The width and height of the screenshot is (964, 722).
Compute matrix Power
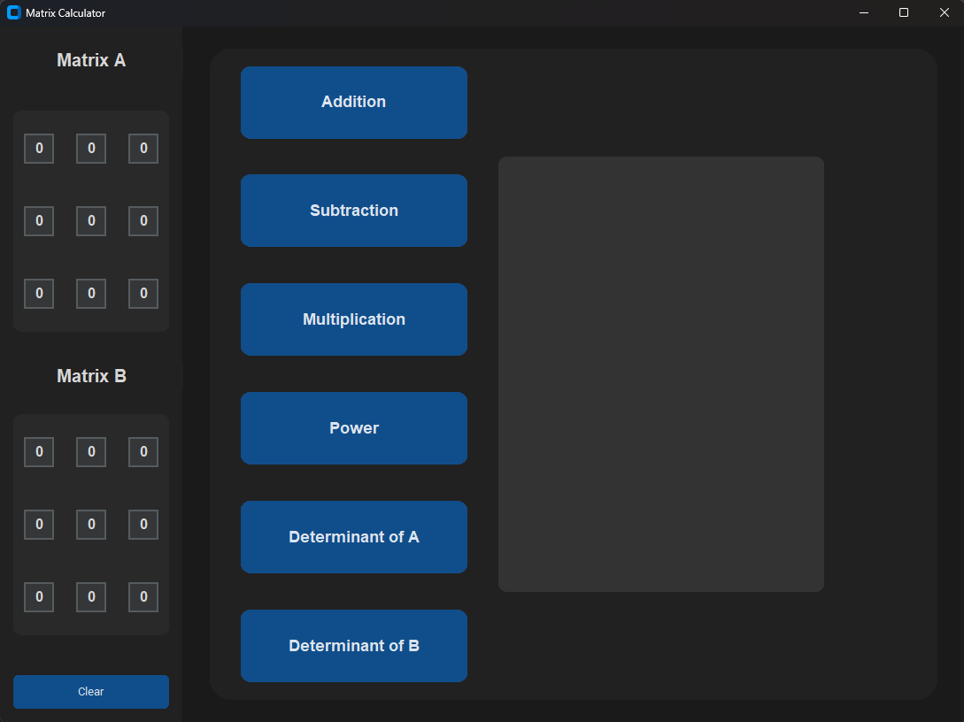[353, 428]
